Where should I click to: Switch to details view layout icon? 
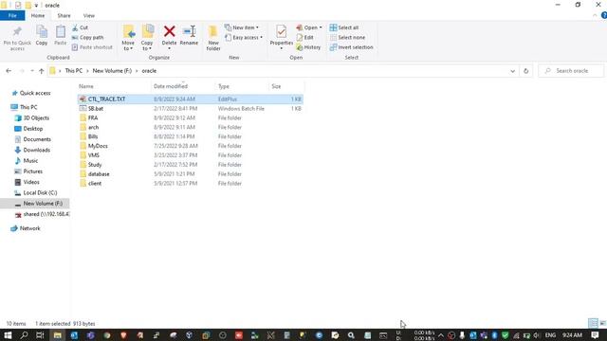(x=593, y=323)
